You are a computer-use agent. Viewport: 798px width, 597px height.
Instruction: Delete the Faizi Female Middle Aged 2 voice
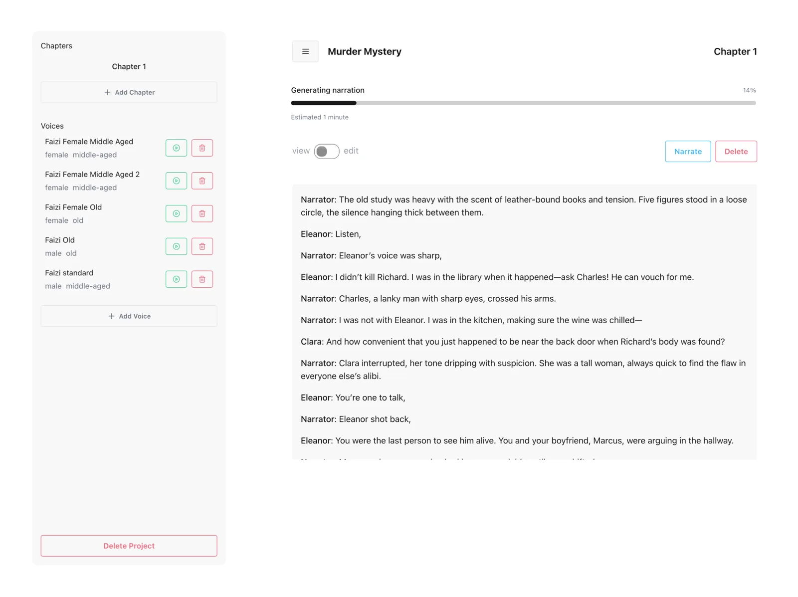(202, 181)
